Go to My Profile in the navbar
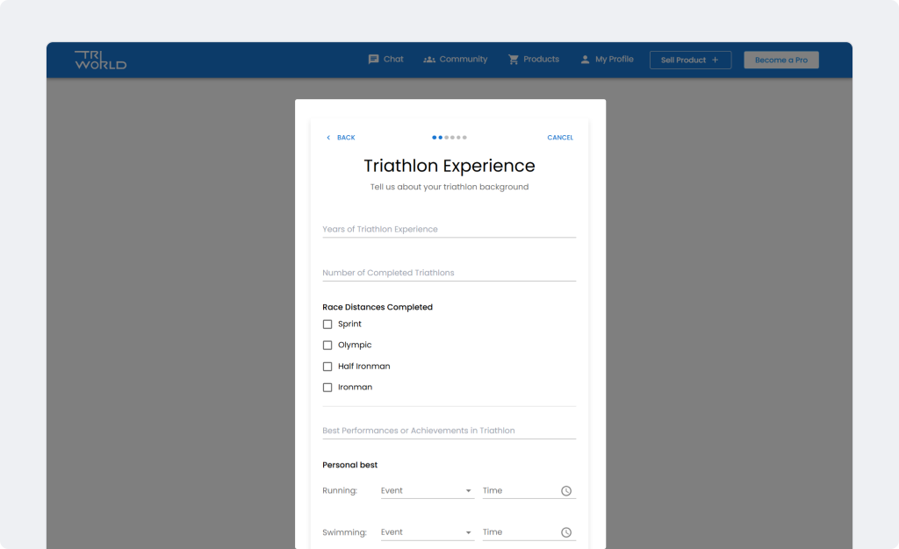Viewport: 899px width, 549px height. point(612,59)
